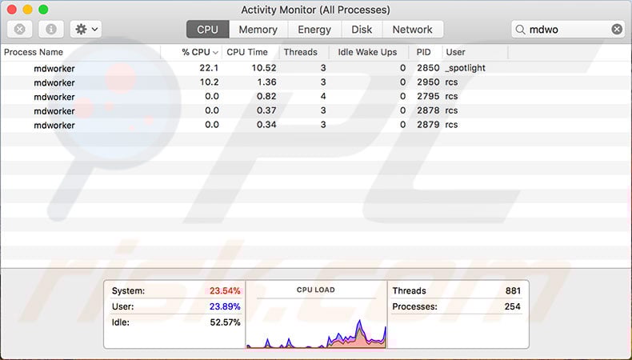632x360 pixels.
Task: Sort processes by CPU Time column
Action: pyautogui.click(x=247, y=52)
